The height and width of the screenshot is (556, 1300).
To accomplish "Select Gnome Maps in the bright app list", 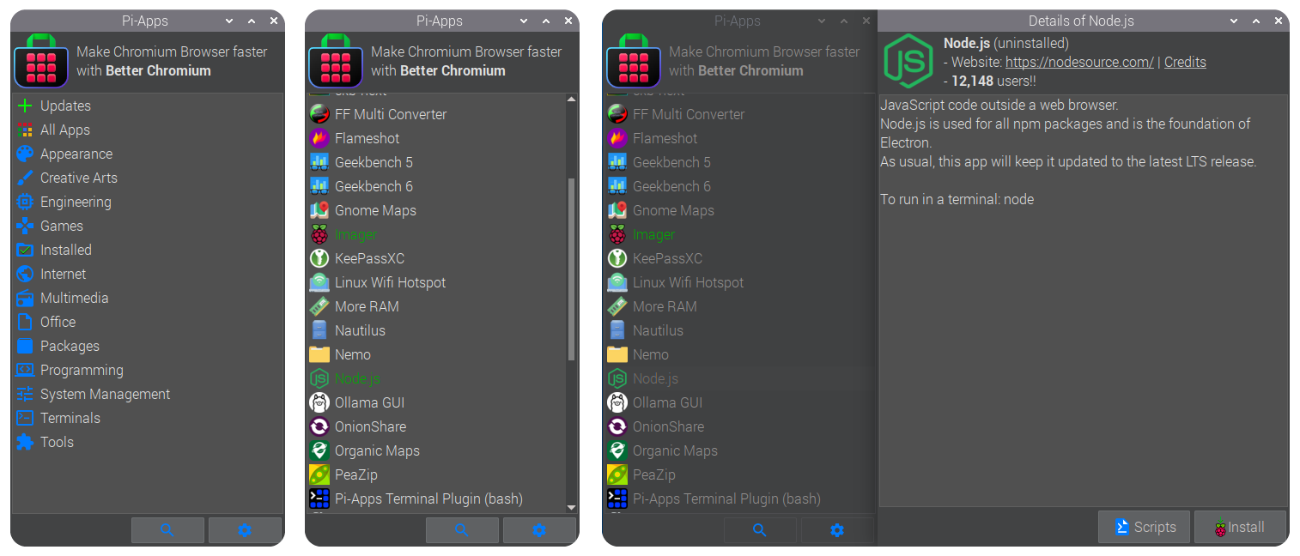I will click(436, 210).
